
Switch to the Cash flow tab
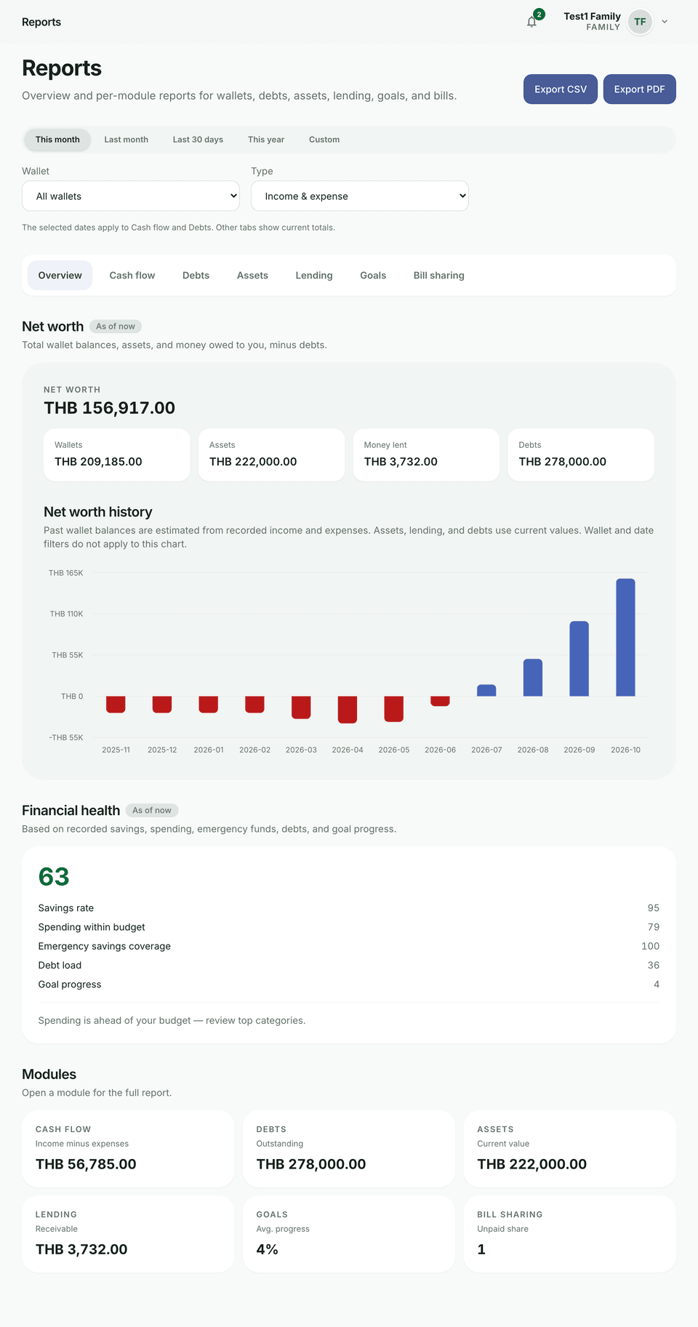tap(132, 276)
